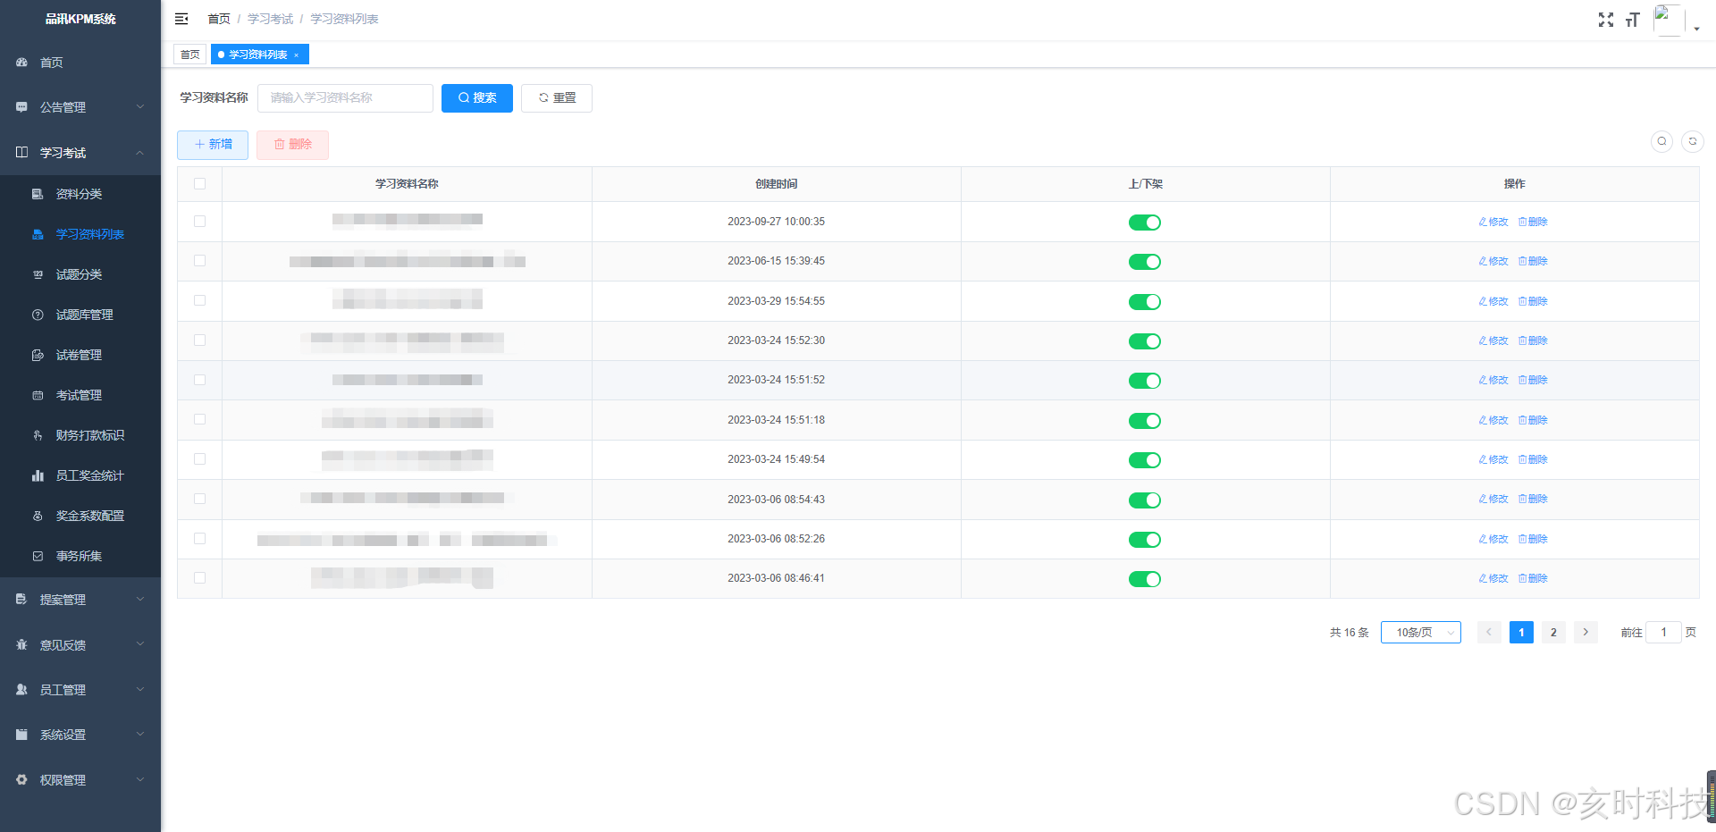Switch to 首页 tab

(x=190, y=55)
